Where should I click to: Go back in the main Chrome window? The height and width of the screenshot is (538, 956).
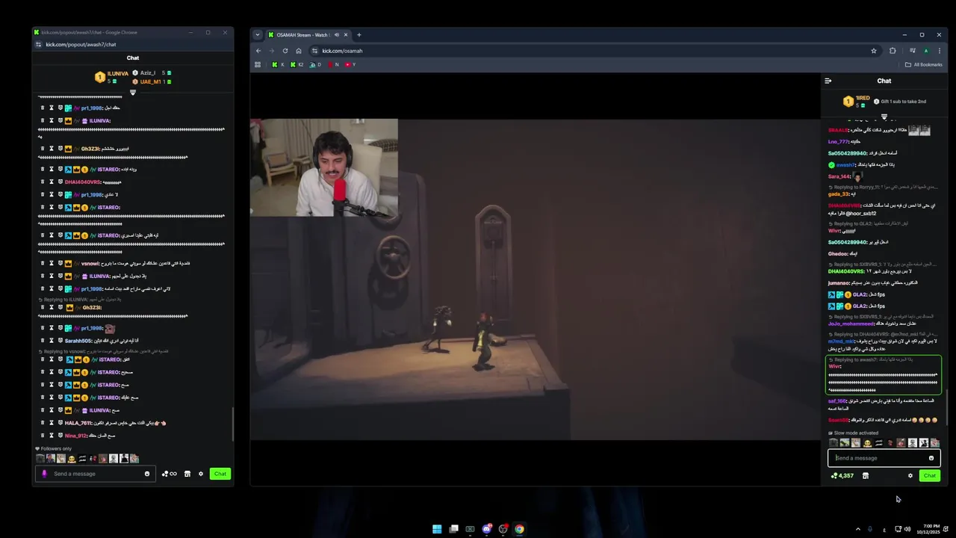pyautogui.click(x=258, y=51)
